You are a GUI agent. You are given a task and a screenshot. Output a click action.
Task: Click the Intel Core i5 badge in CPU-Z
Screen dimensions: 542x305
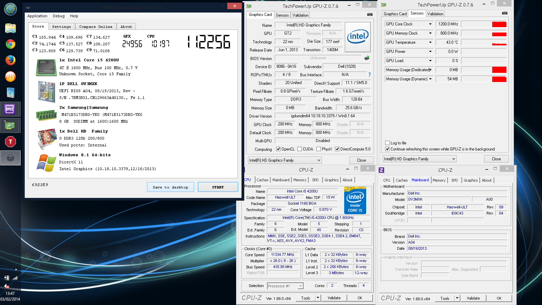coord(355,200)
